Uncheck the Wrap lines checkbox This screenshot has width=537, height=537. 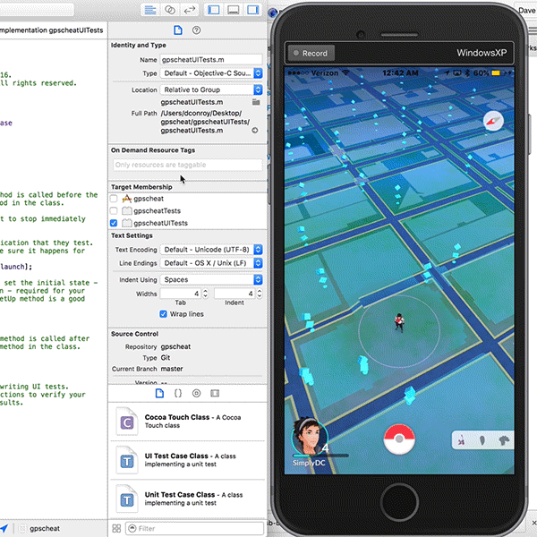163,314
